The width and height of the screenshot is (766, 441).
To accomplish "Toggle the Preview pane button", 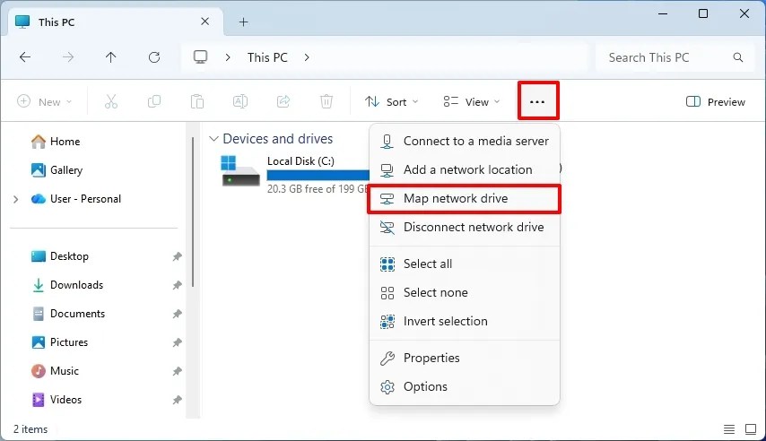I will click(x=716, y=101).
